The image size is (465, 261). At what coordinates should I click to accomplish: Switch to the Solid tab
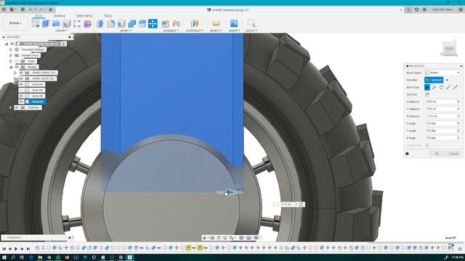tap(39, 16)
